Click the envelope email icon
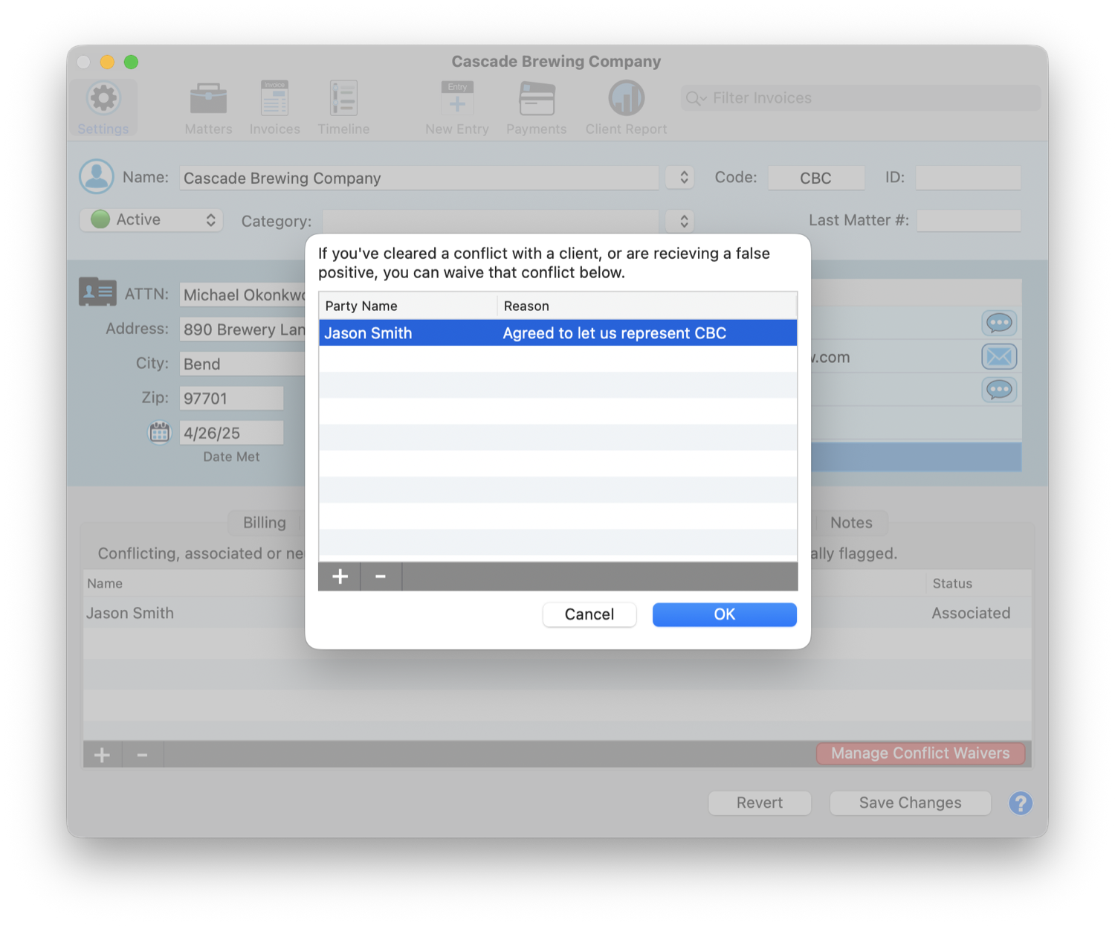Screen dimensions: 1115x926 tap(999, 357)
